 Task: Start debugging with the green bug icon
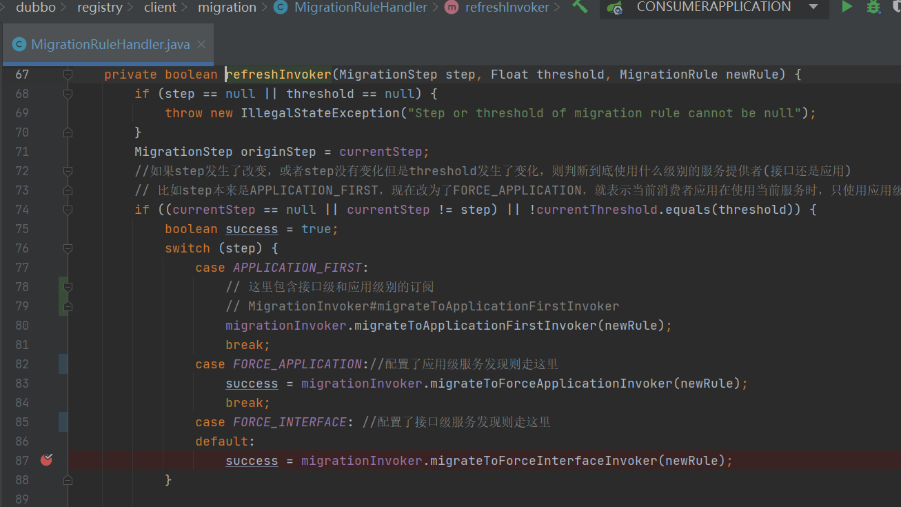click(873, 7)
